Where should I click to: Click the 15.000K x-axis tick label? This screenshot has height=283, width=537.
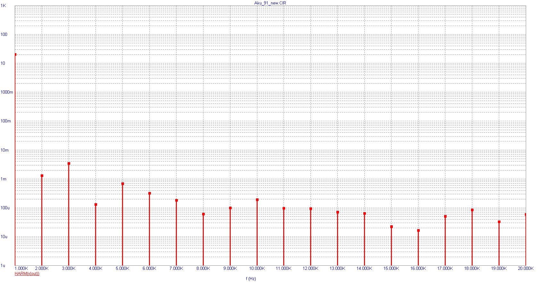pos(391,269)
